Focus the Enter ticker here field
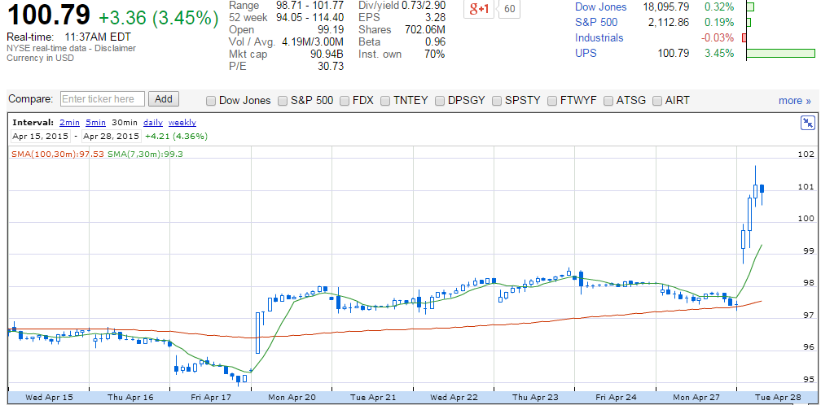821x405 pixels. pos(103,99)
